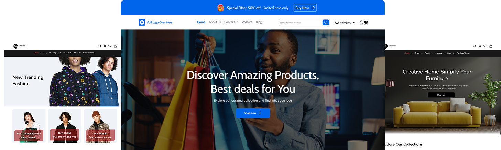Click the Search for your product field
The image size is (501, 150).
click(x=301, y=23)
